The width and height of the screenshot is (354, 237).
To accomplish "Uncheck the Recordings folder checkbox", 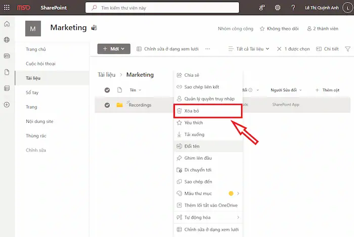I will [x=107, y=105].
